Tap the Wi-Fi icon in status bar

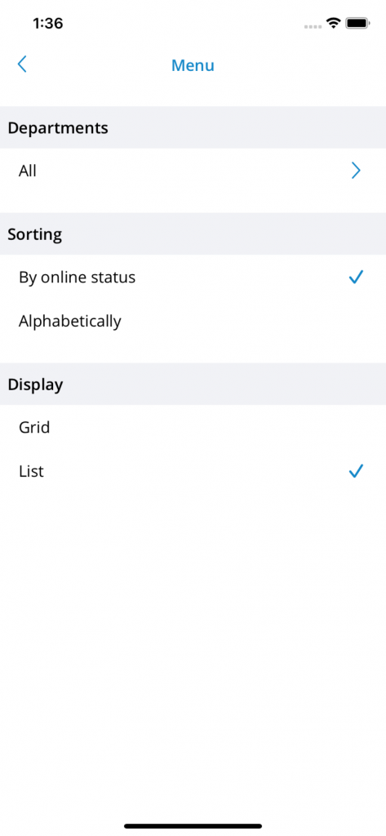point(334,23)
